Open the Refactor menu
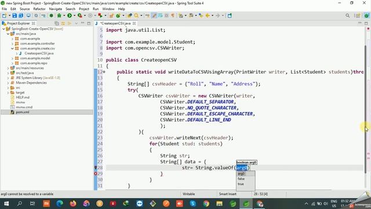The width and height of the screenshot is (371, 209). pos(39,9)
